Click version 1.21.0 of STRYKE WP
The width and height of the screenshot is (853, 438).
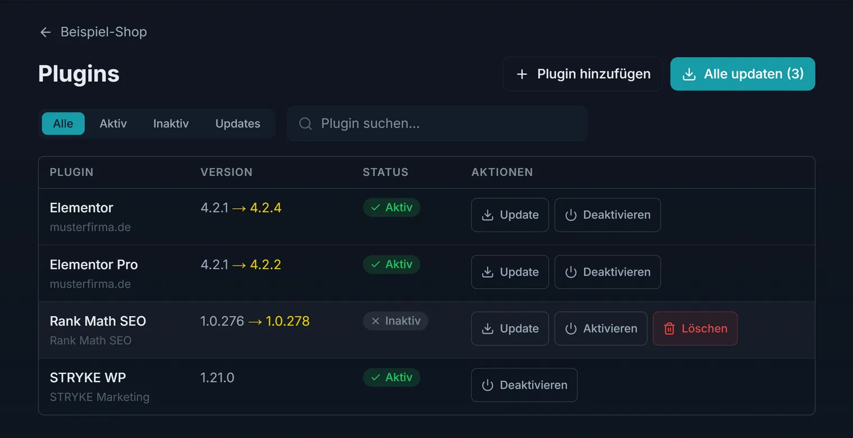[x=217, y=378]
